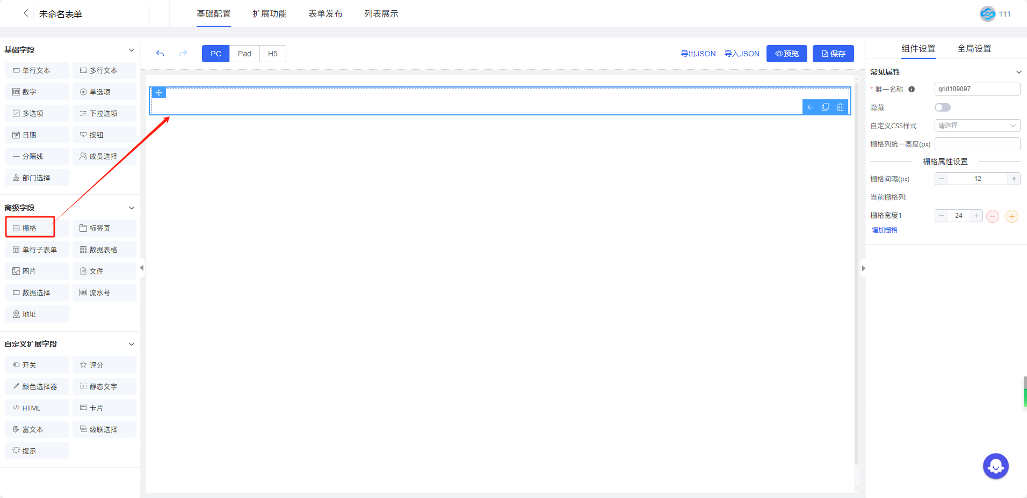Collapse the 高级字段 section
Viewport: 1027px width, 498px height.
[x=132, y=208]
